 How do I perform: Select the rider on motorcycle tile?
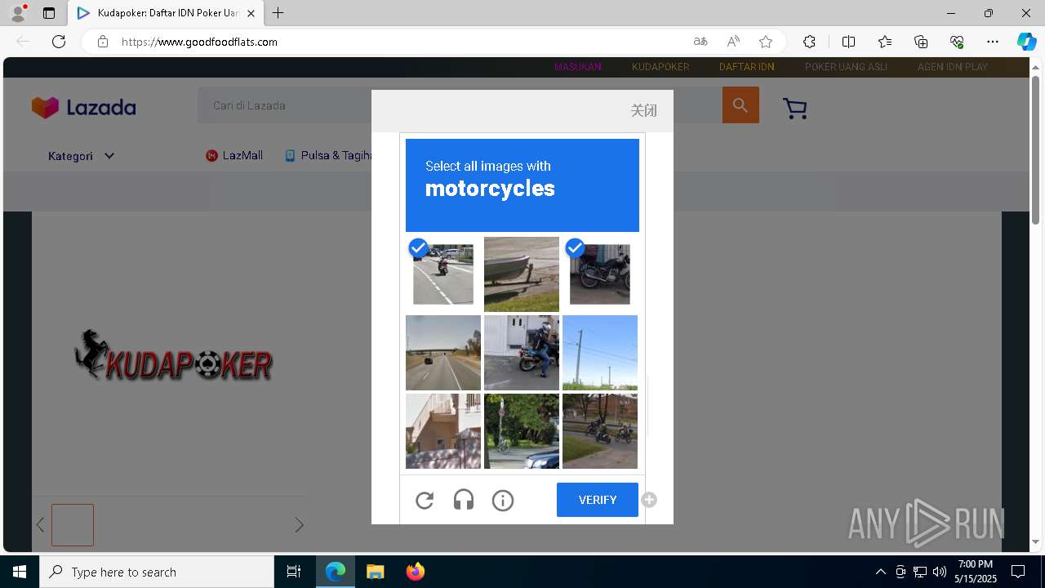(522, 353)
